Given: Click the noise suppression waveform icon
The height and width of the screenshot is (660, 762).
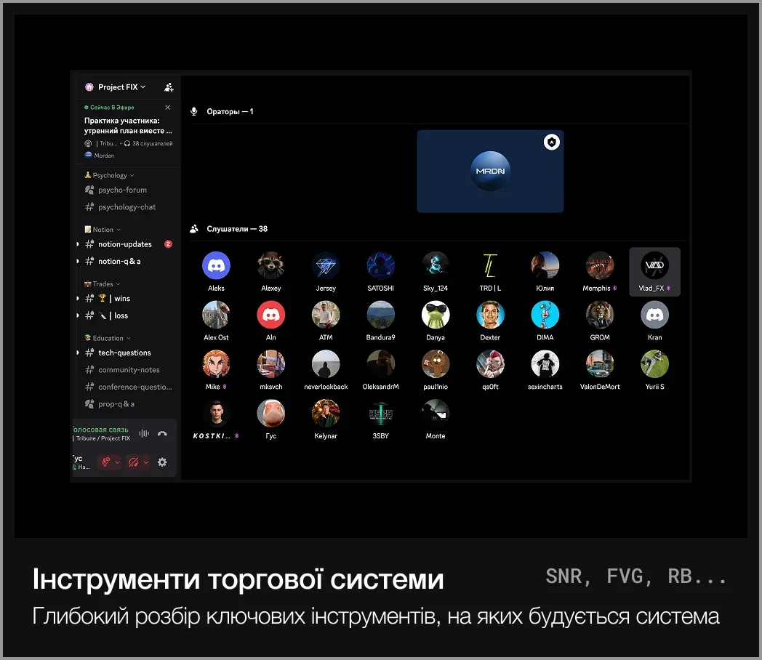Looking at the screenshot, I should pos(144,434).
